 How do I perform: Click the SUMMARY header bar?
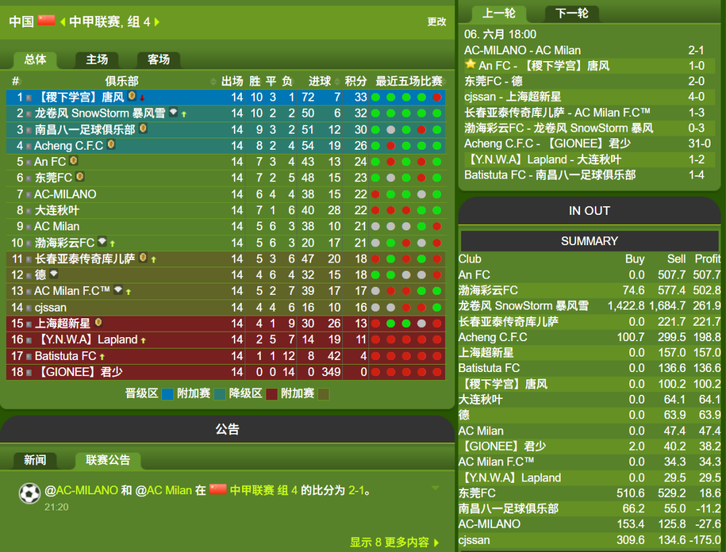pyautogui.click(x=590, y=241)
